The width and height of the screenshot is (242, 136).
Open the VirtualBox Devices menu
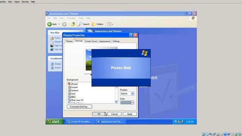(x=25, y=2)
